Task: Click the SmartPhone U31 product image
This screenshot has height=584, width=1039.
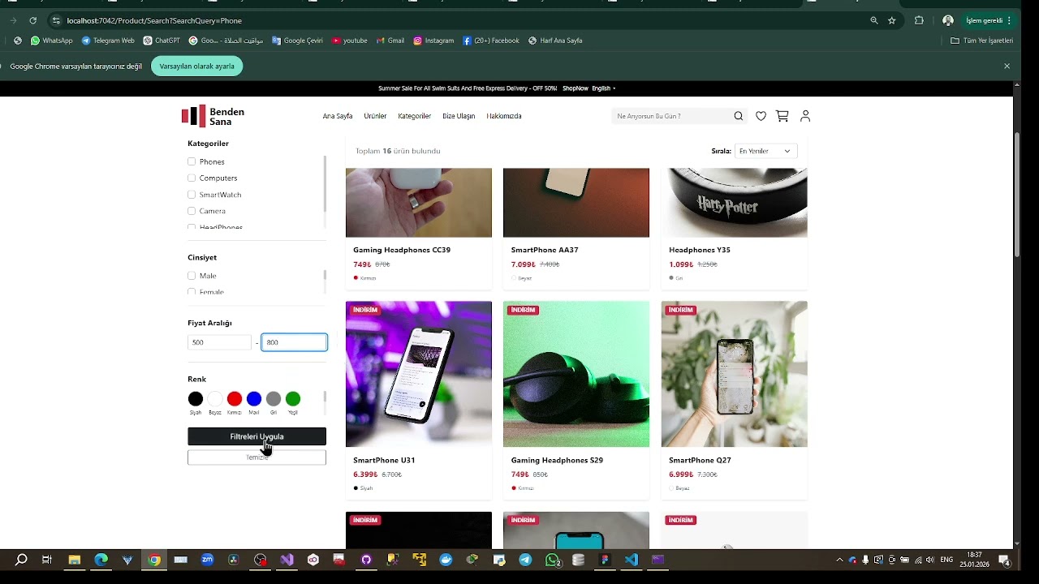Action: (419, 374)
